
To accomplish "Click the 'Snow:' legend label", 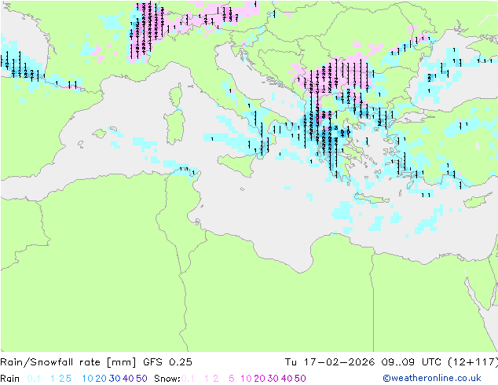I will click(x=167, y=379).
